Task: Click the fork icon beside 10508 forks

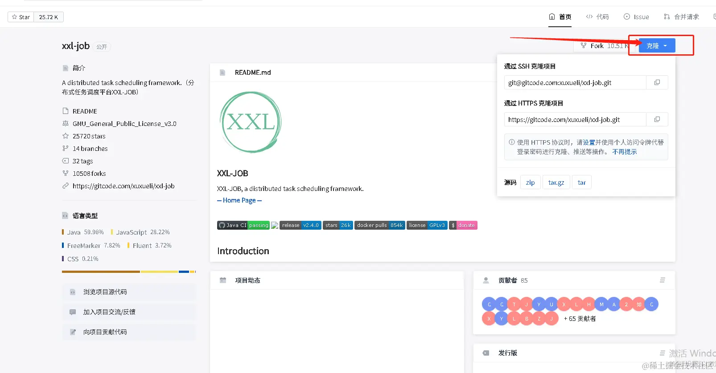Action: [66, 173]
